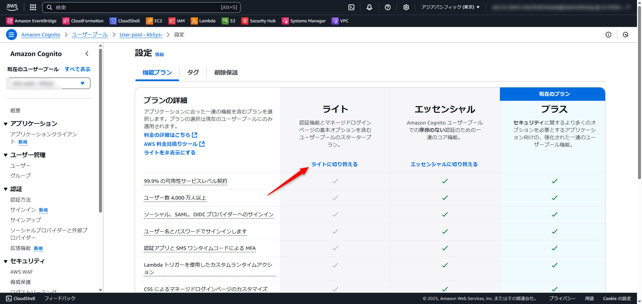Collapse the セキュリティ section
Screen dimensions: 642x304
(6, 261)
